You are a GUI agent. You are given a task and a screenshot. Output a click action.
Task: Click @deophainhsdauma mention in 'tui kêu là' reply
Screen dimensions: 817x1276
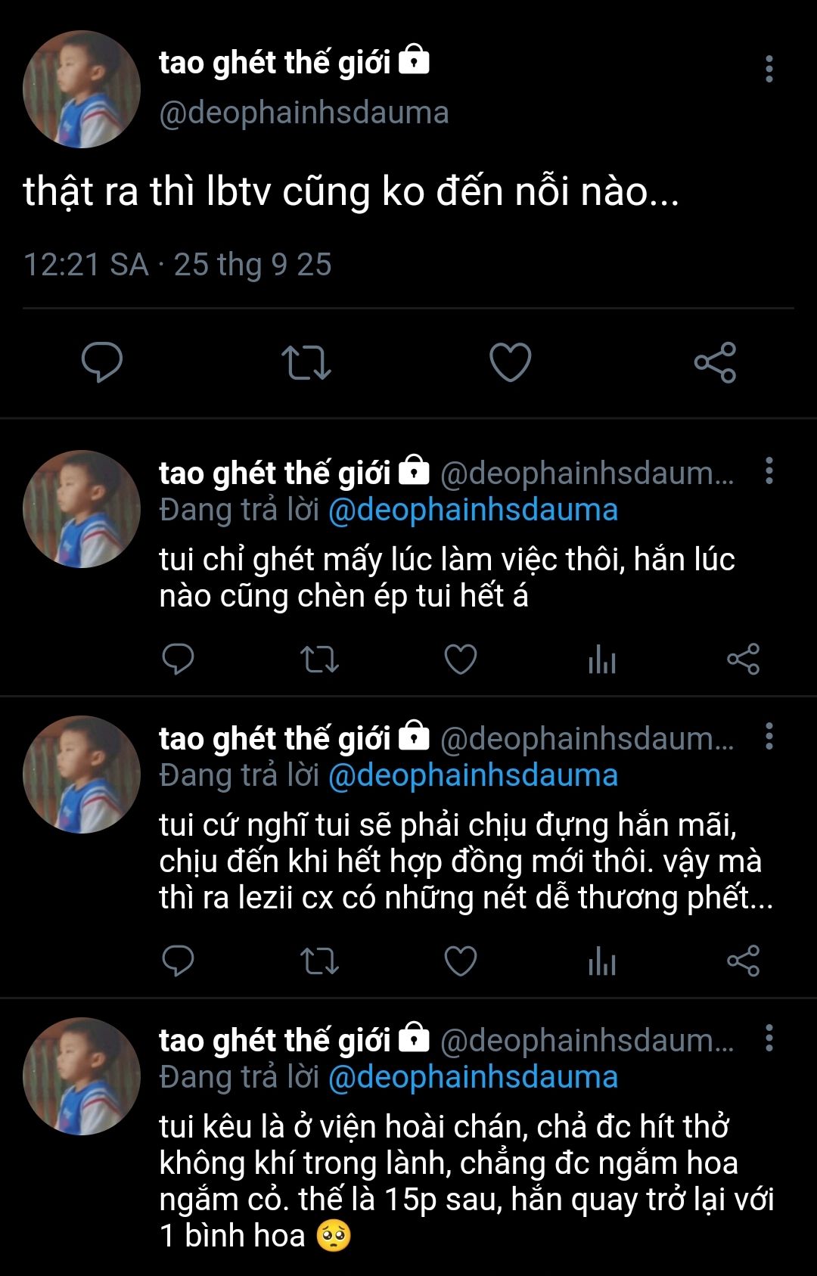473,1077
